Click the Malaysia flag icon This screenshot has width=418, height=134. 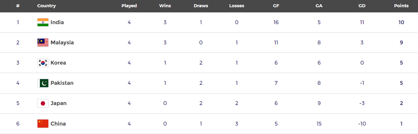coord(43,43)
